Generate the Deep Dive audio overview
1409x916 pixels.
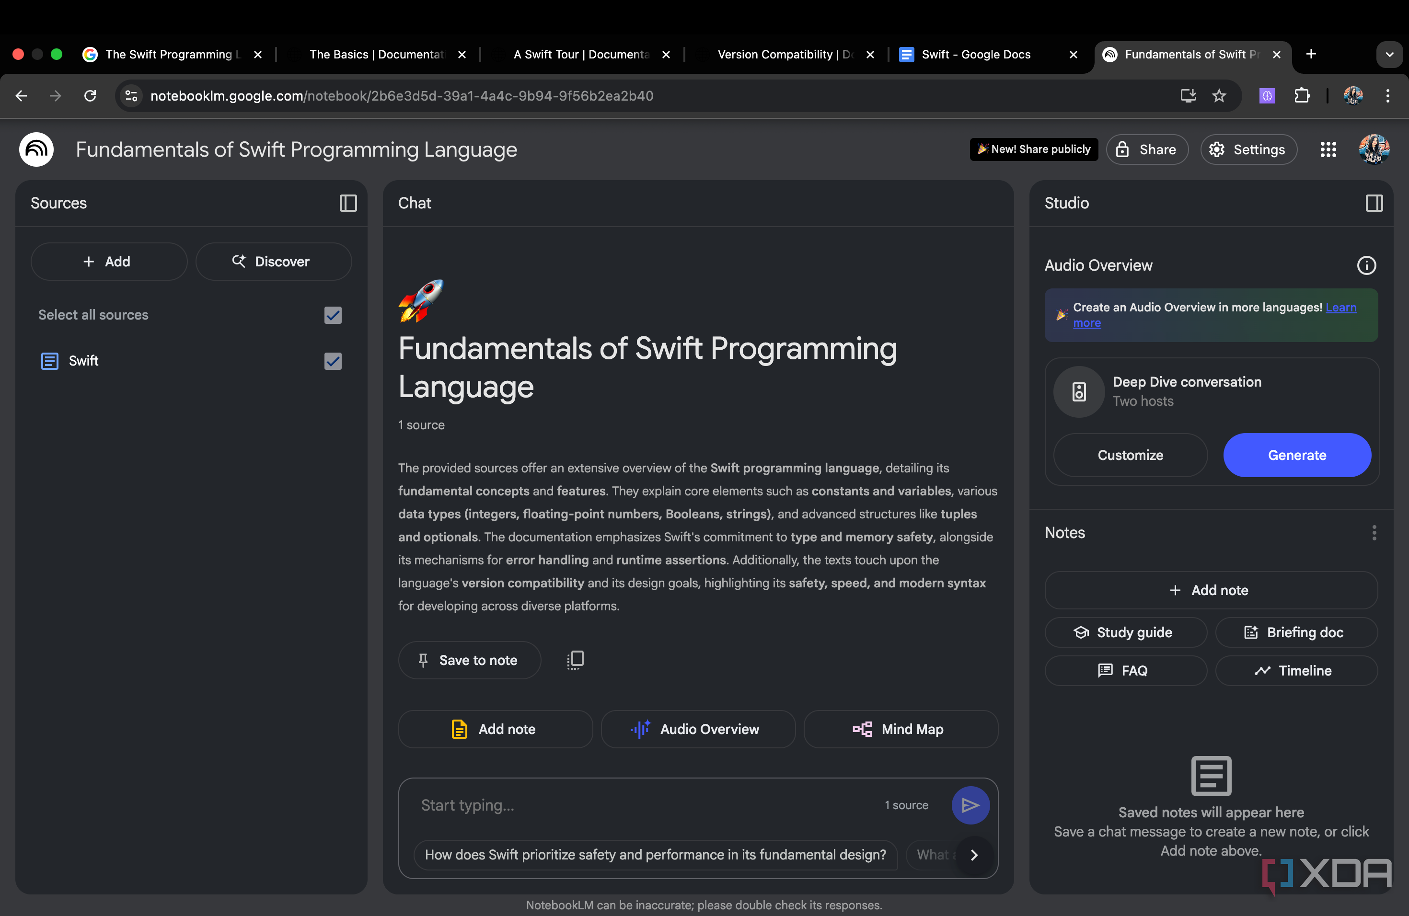click(1296, 455)
